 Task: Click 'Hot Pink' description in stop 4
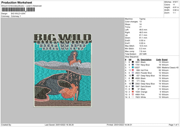[x=144, y=70]
